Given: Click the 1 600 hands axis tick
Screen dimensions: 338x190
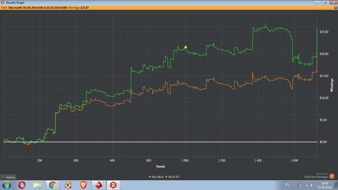Looking at the screenshot, I should coord(294,161).
